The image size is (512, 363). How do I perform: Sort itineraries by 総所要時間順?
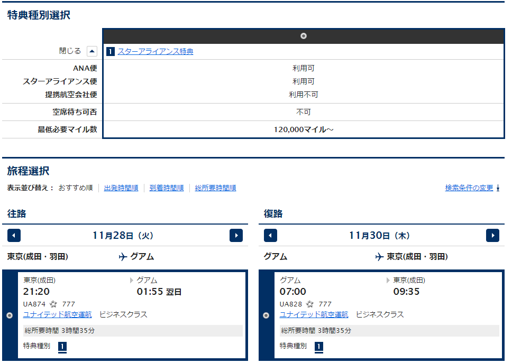tap(215, 188)
